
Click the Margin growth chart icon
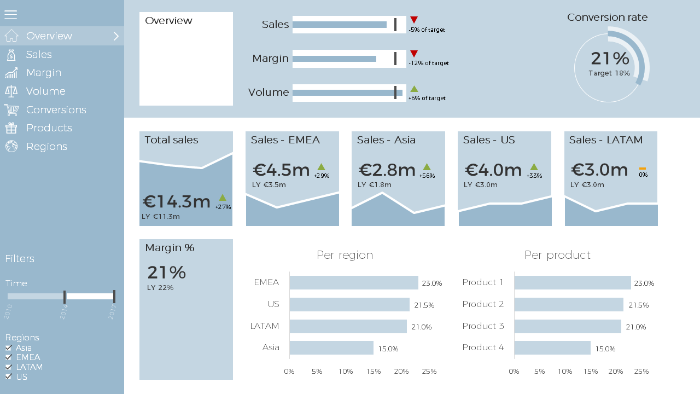tap(11, 73)
